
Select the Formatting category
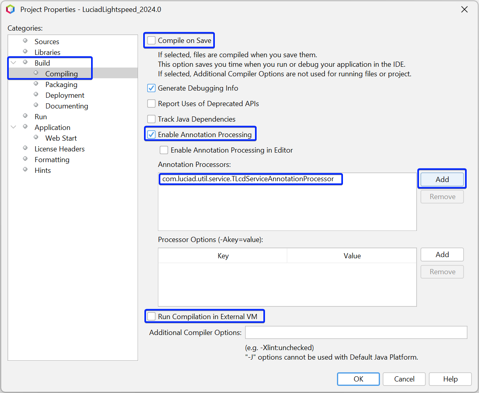click(52, 160)
